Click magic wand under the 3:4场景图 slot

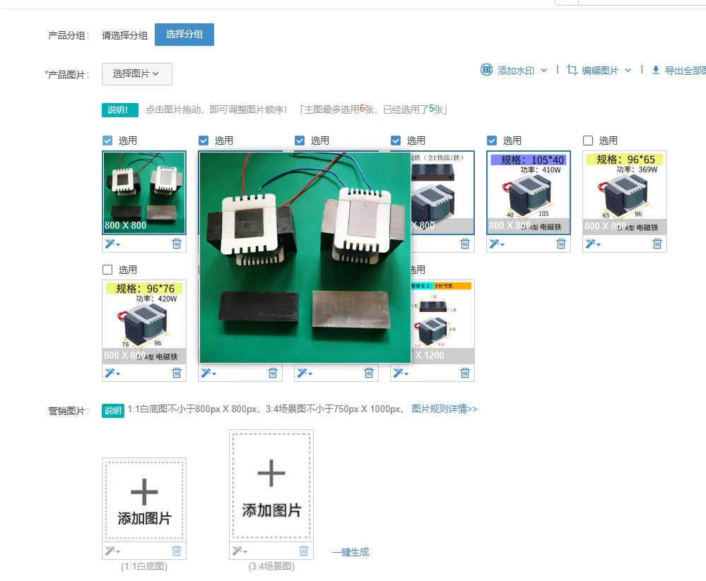click(240, 551)
